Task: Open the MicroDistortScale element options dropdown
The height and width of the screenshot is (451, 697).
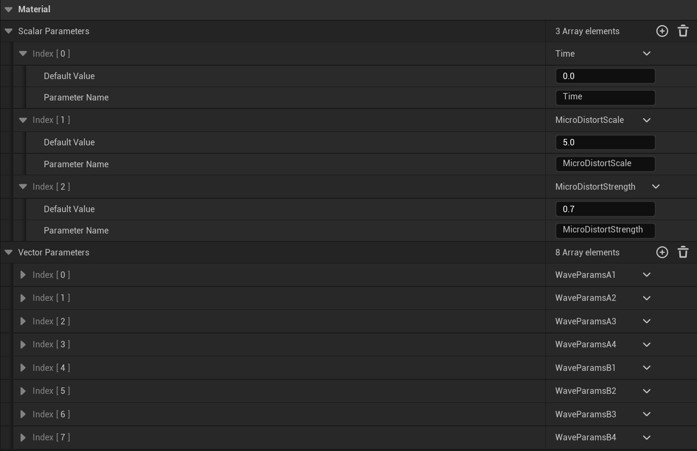Action: pos(646,120)
